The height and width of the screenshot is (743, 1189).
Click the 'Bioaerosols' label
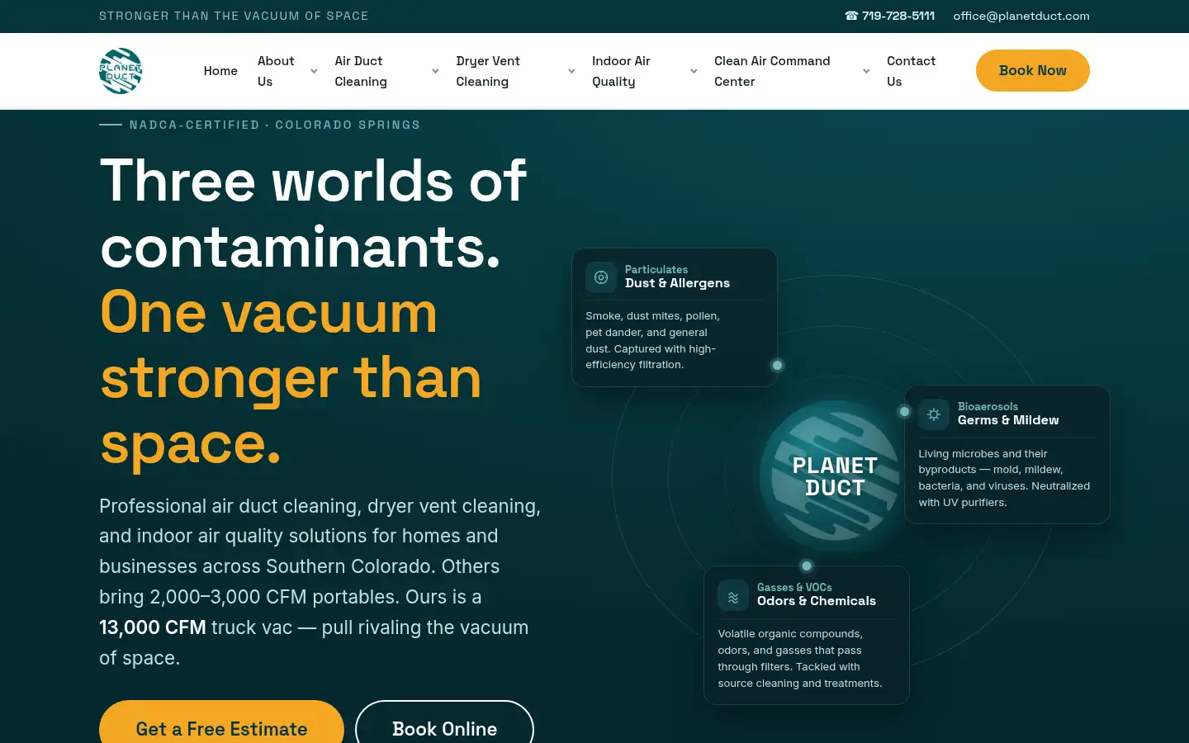(x=988, y=406)
